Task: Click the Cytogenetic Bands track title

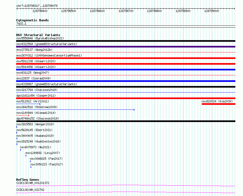Action: click(x=32, y=20)
